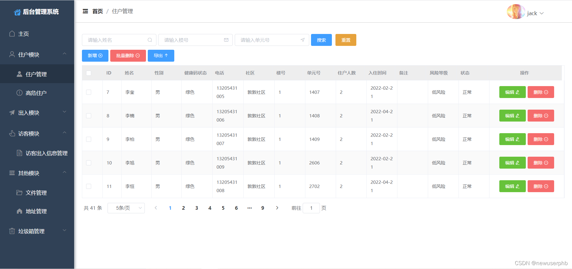Click jack's user avatar image
Image resolution: width=572 pixels, height=269 pixels.
516,12
